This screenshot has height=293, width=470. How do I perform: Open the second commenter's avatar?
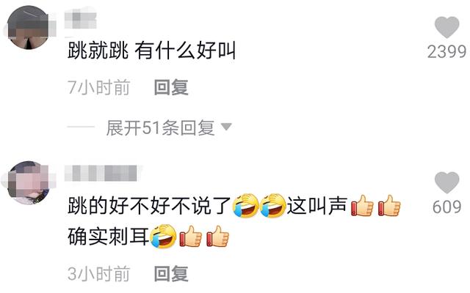(x=29, y=183)
